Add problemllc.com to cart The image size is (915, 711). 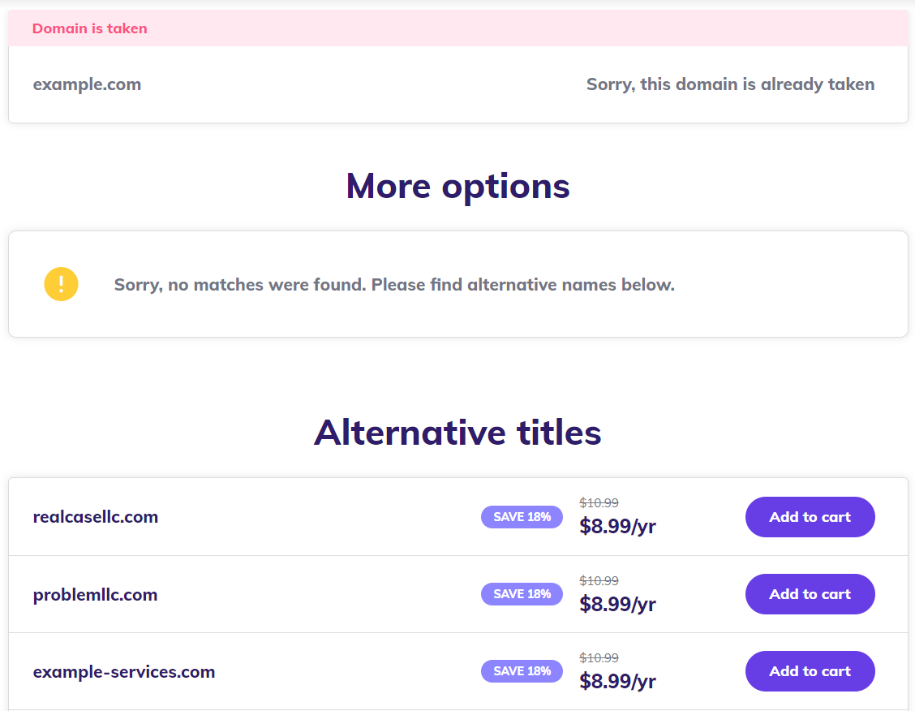(810, 594)
